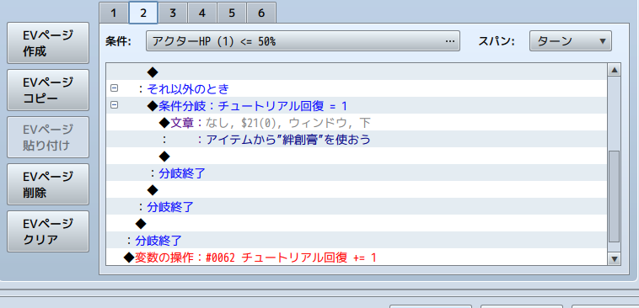
Task: Select the empty command row below アイテムから"絆創膏"を使おう
Action: coord(357,156)
